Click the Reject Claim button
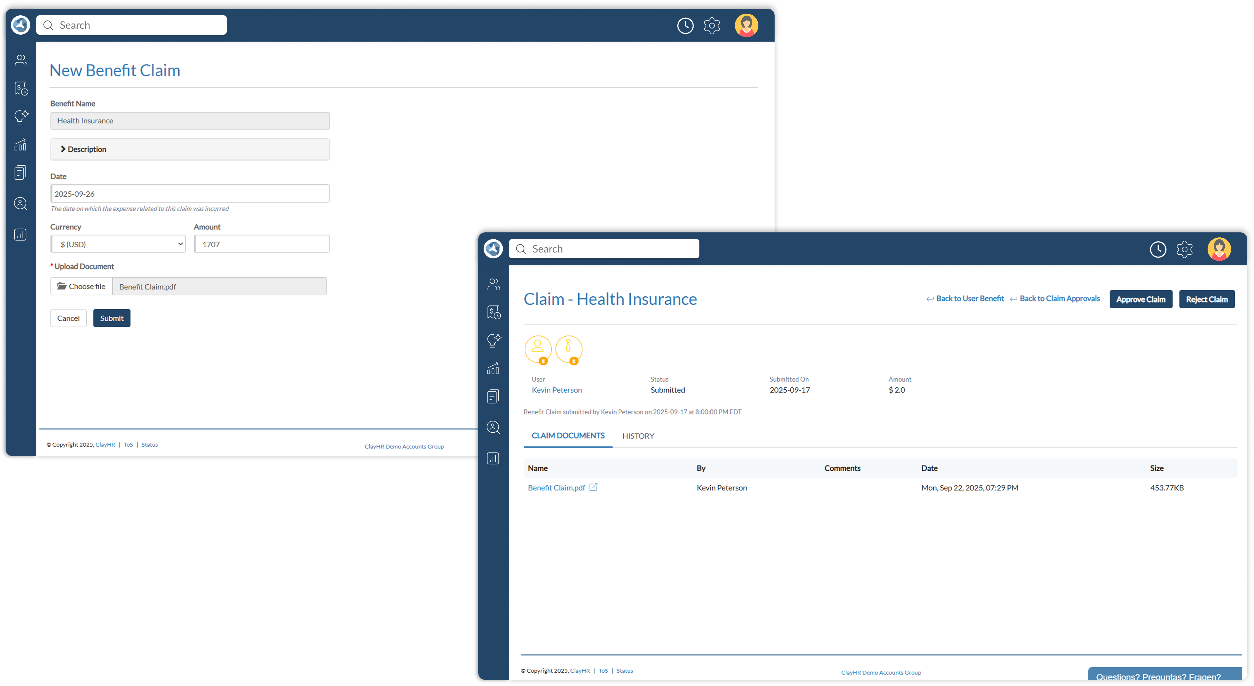The image size is (1254, 686). tap(1207, 299)
